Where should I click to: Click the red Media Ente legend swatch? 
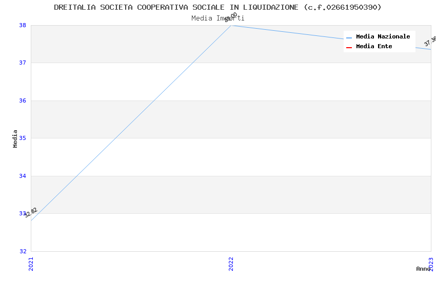(x=349, y=48)
